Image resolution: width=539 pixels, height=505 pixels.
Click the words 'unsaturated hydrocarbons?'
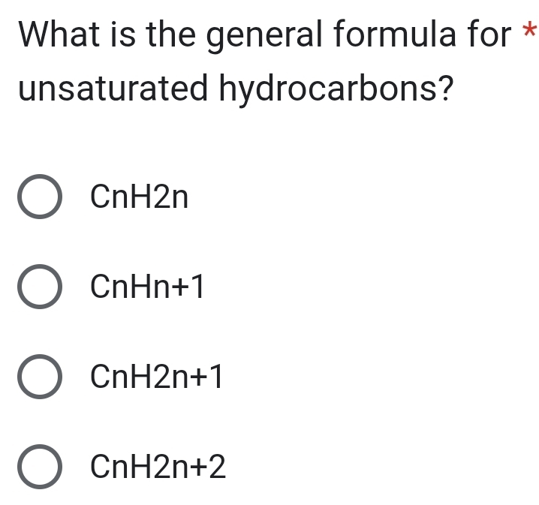click(x=235, y=89)
